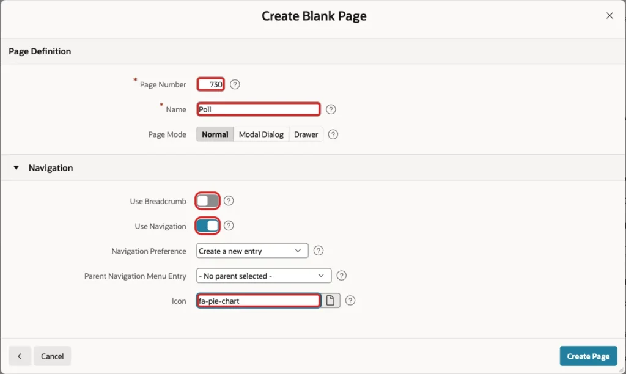Select Modal Dialog page mode
Image resolution: width=626 pixels, height=374 pixels.
click(x=261, y=134)
